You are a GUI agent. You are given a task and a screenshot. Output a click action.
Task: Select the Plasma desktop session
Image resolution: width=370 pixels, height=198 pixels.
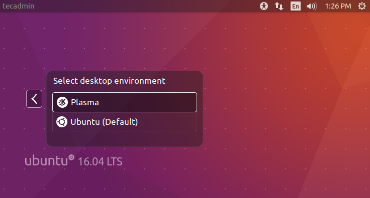tap(125, 102)
